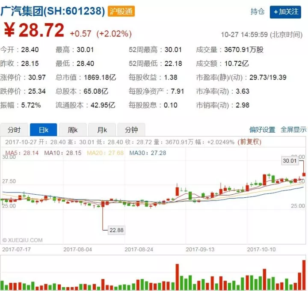Image resolution: width=308 pixels, height=291 pixels.
Task: Open the 月k chart tab
Action: tap(102, 130)
